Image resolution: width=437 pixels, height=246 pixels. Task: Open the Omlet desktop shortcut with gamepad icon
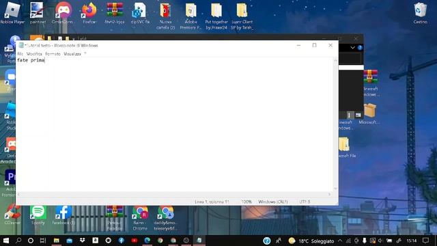pos(63,13)
